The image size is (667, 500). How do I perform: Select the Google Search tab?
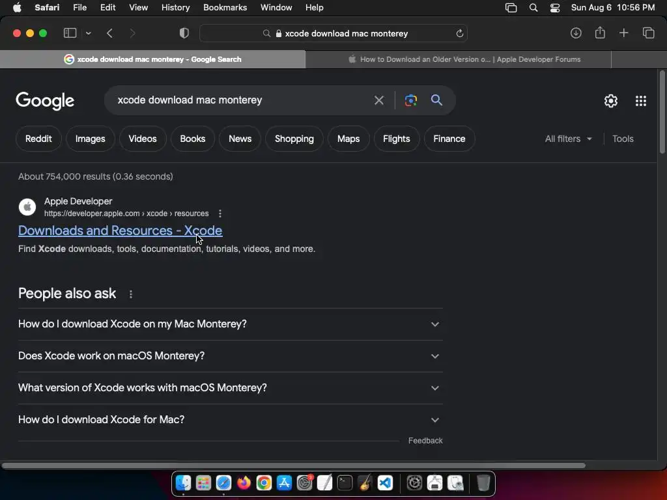(x=152, y=59)
